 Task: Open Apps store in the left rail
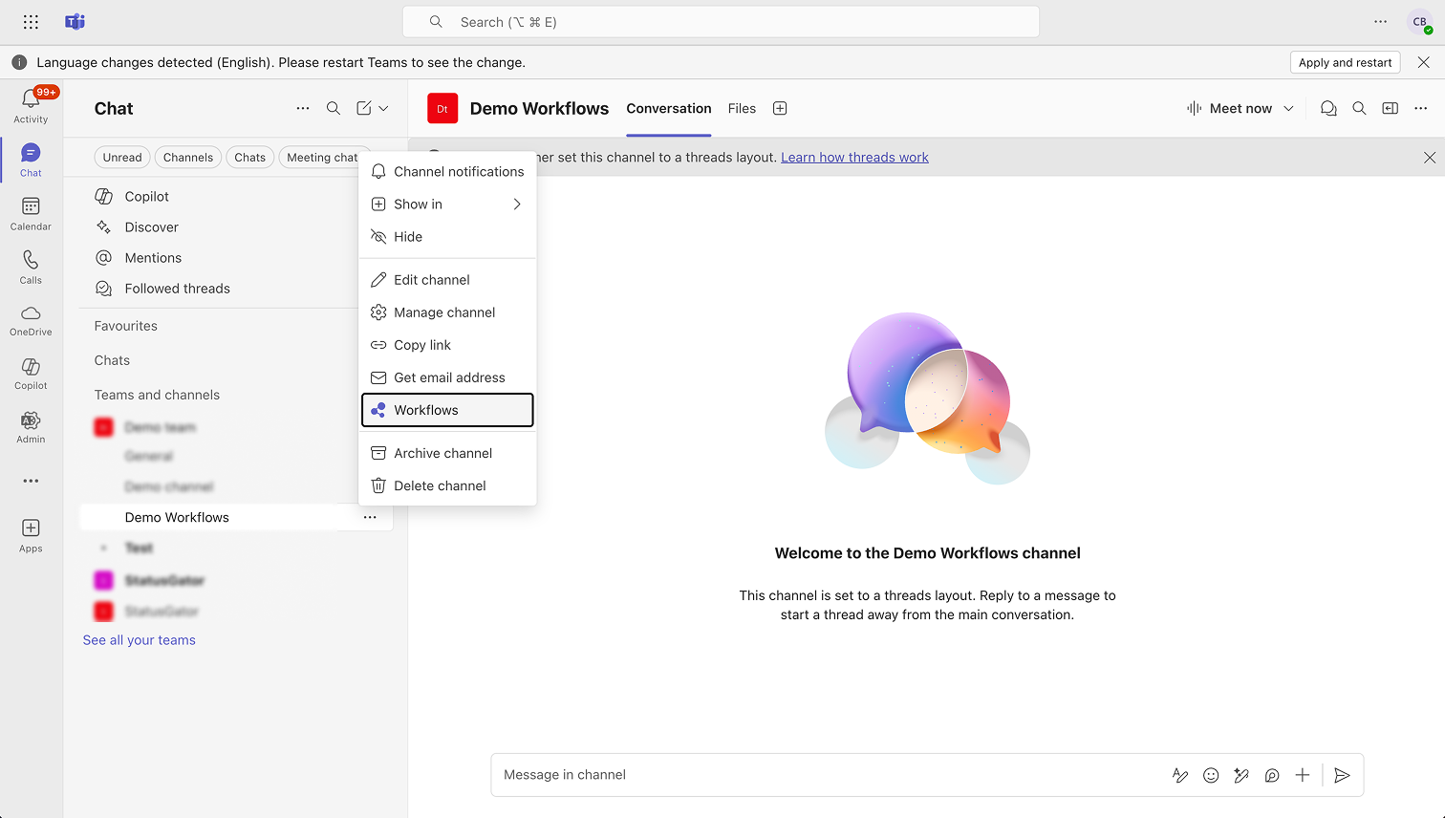(31, 536)
